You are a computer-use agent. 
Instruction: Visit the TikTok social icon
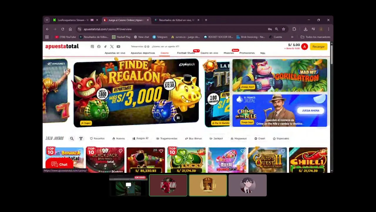click(105, 47)
